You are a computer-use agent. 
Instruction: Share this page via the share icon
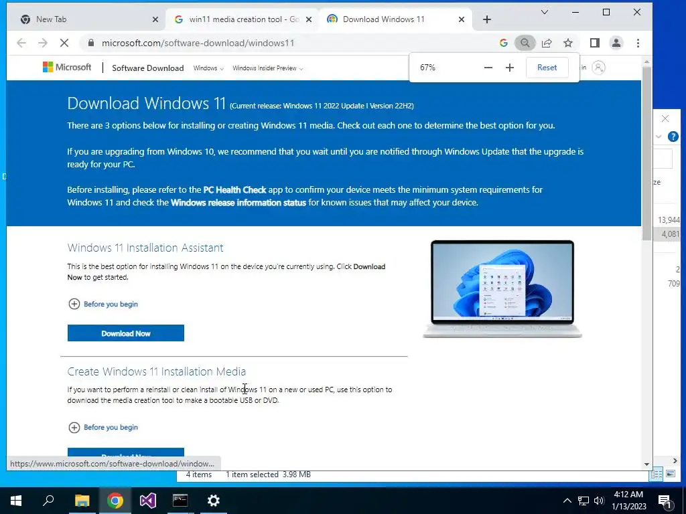(x=547, y=43)
